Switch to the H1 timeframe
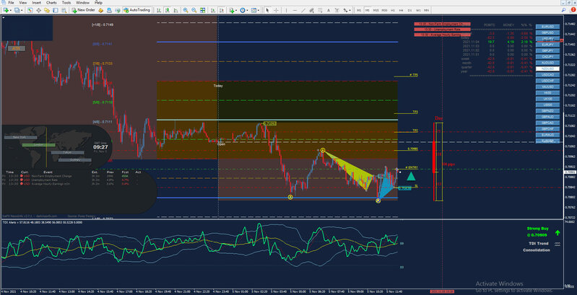Viewport: 577px width, 295px height. 393,10
